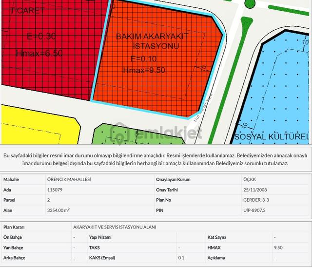Click the orange BAKIM AKARYAKIT İSTASYONU parcel
This screenshot has width=312, height=268.
pyautogui.click(x=157, y=59)
